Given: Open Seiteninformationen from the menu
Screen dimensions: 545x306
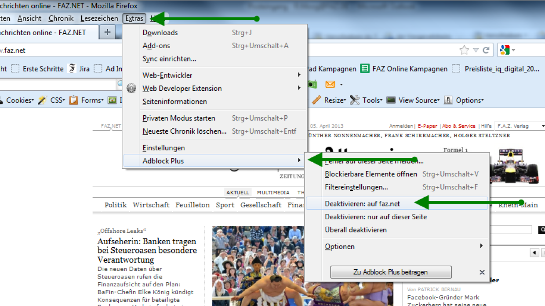Looking at the screenshot, I should pos(215,101).
